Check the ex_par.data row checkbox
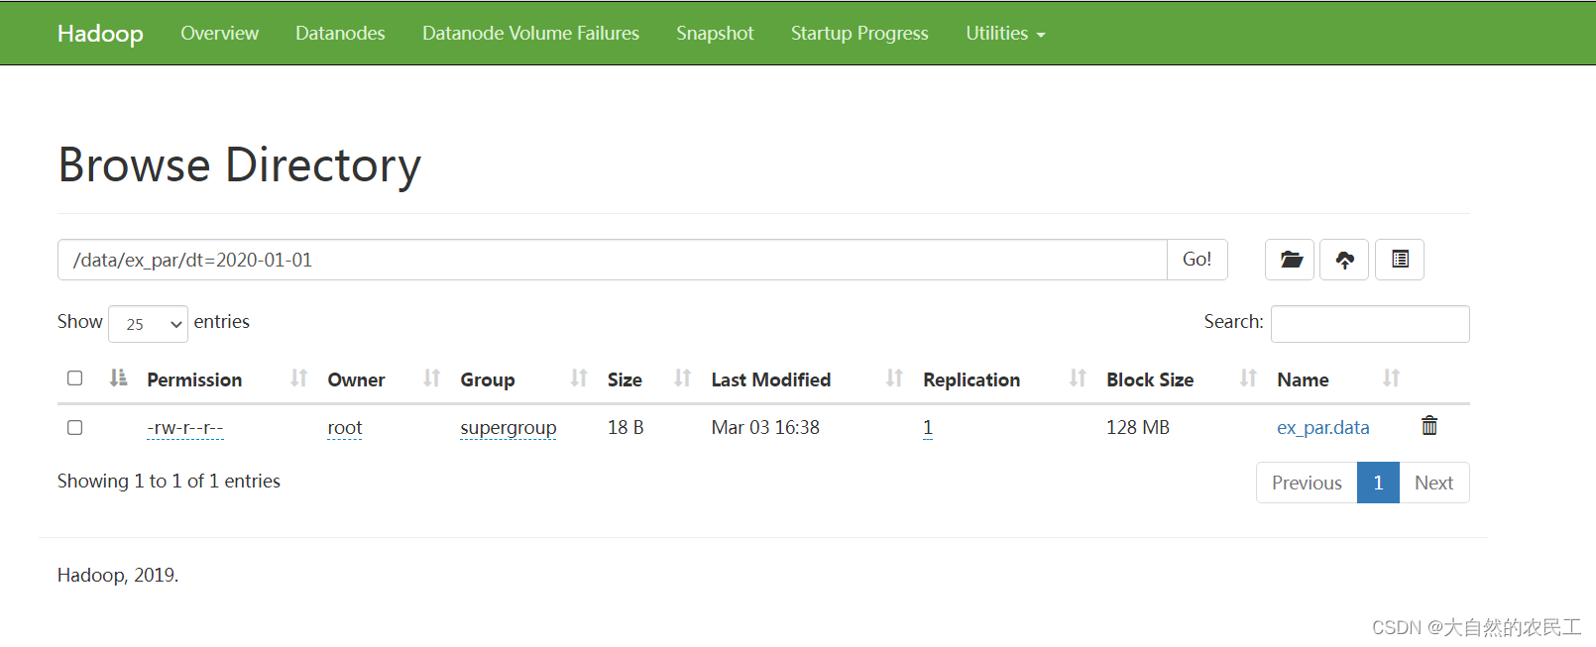Image resolution: width=1596 pixels, height=647 pixels. [74, 427]
